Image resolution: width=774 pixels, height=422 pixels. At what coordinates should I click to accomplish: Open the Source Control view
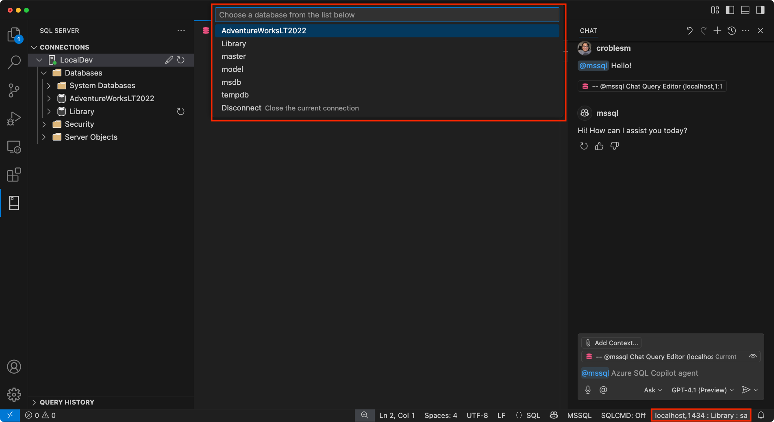(x=14, y=90)
